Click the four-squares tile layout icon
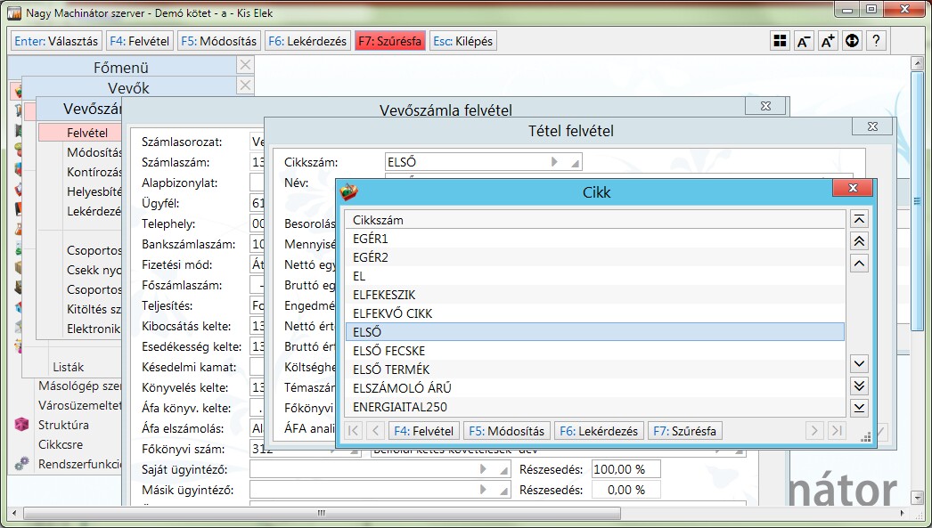932x528 pixels. pos(780,41)
